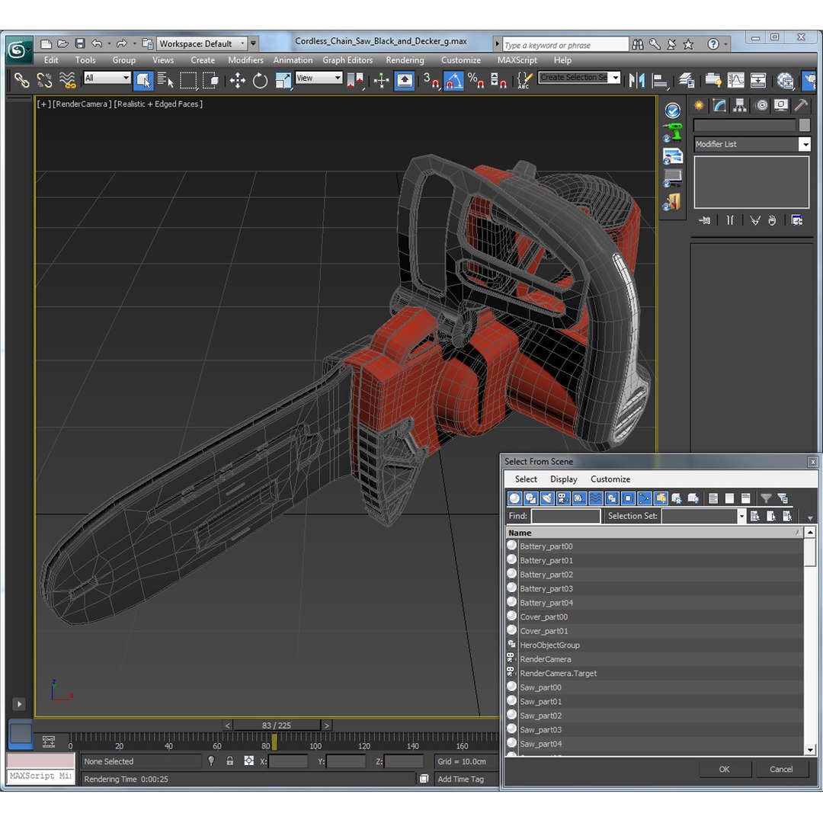Toggle Percent Snap on the toolbar
Screen dimensions: 823x823
pos(476,80)
